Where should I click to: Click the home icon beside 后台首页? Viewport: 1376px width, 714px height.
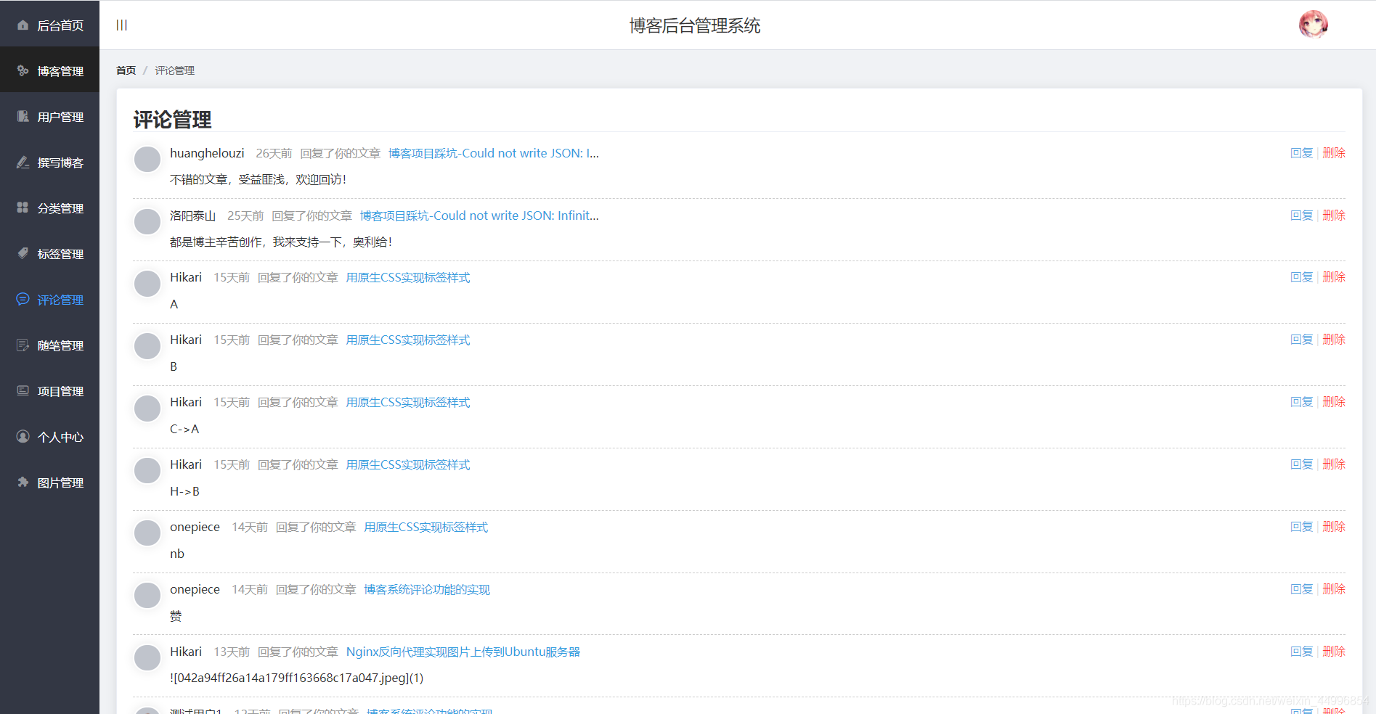[23, 25]
